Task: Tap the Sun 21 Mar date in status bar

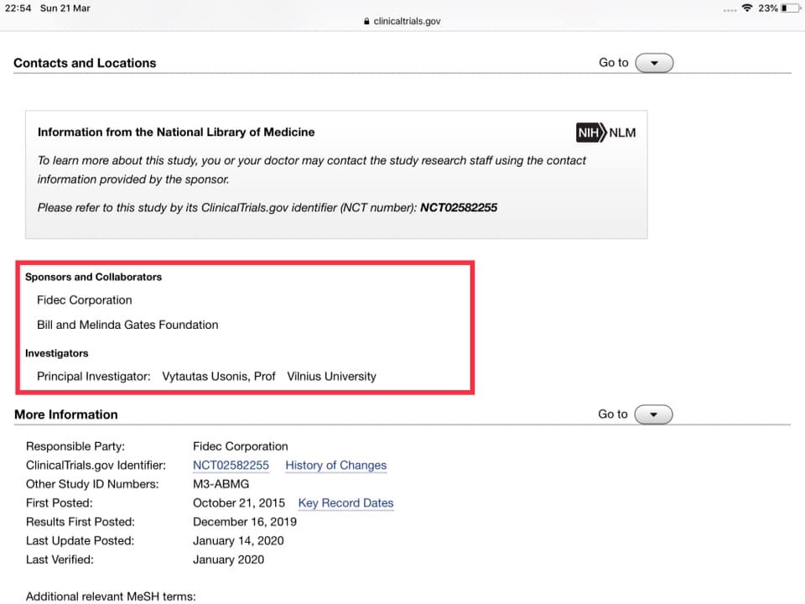Action: coord(65,8)
